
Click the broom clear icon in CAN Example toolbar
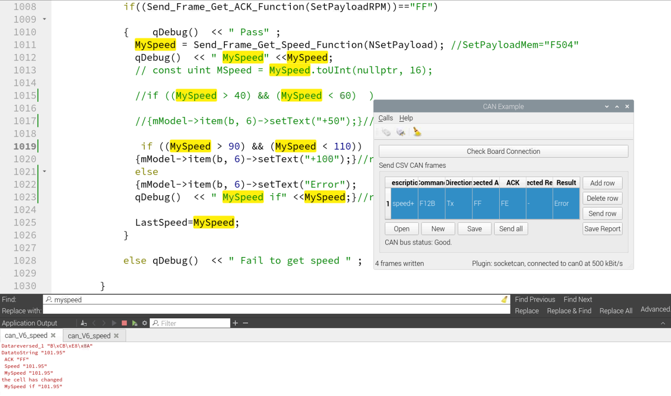pos(417,132)
